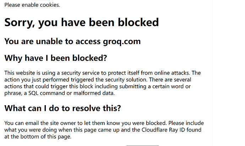Click the 'groq.com' domain in the heading

[x=122, y=42]
